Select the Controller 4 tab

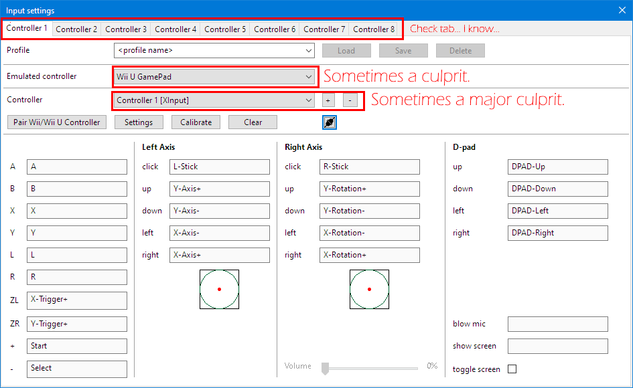(175, 29)
